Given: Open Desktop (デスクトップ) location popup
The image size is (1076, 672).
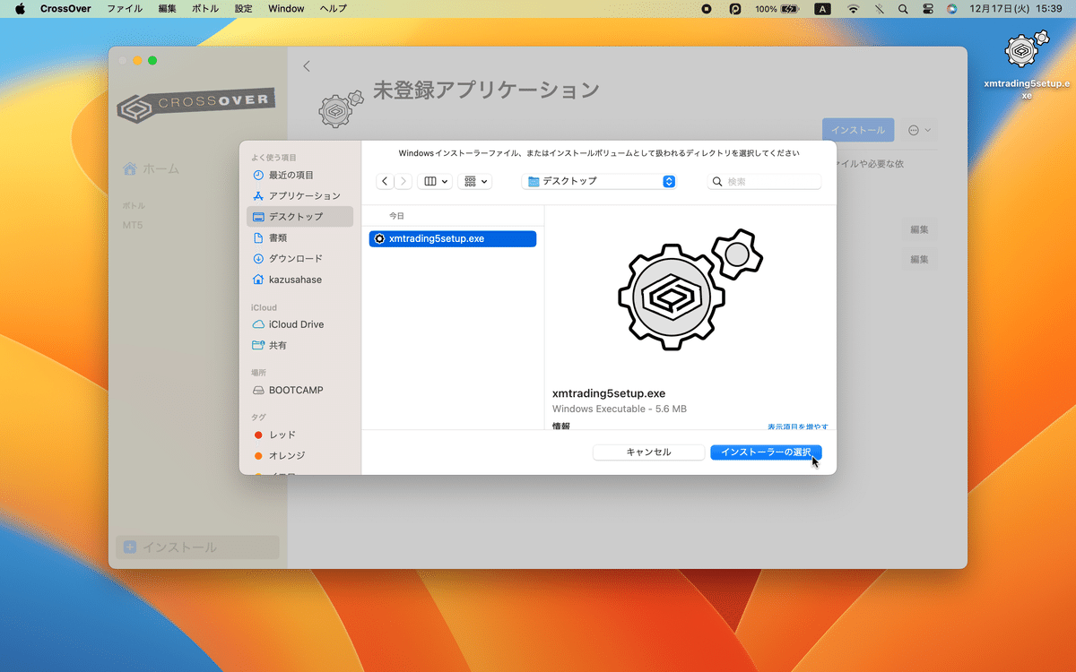Looking at the screenshot, I should pyautogui.click(x=599, y=181).
